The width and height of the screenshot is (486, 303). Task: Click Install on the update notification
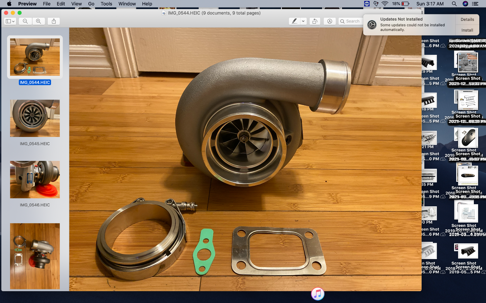coord(467,30)
